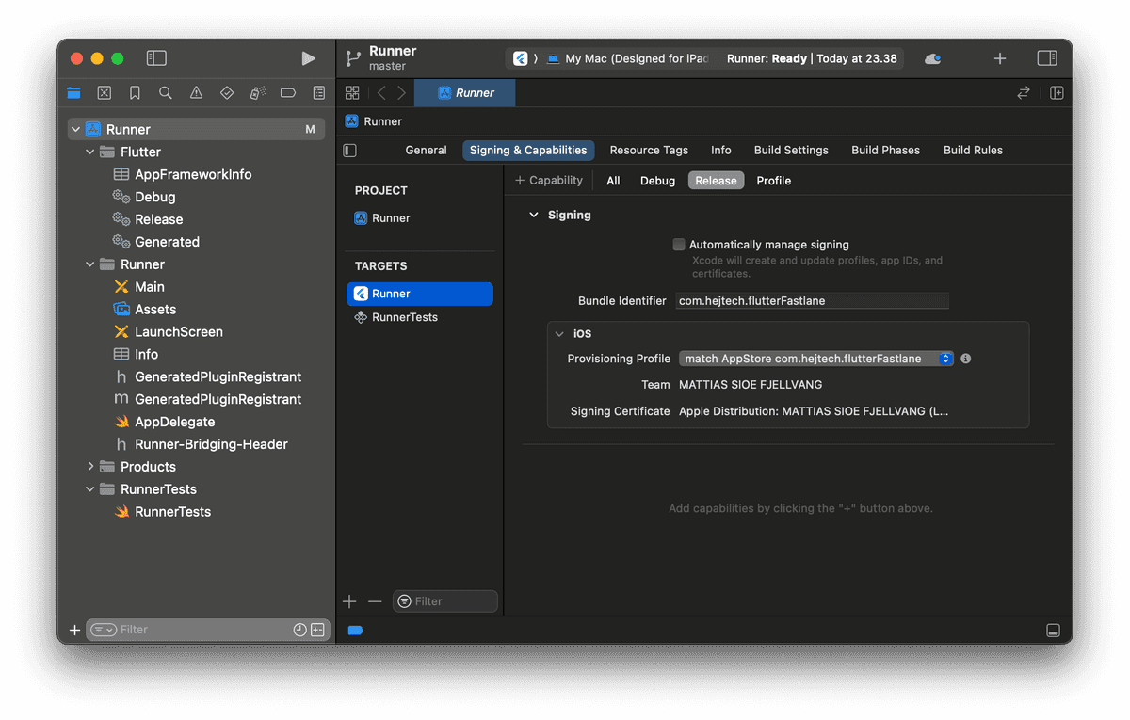Hide the navigator using the sidebar toggle
This screenshot has height=720, width=1130.
point(155,57)
